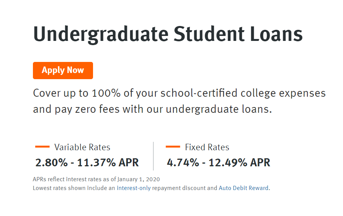This screenshot has height=216, width=343.
Task: Select the Variable Rates label
Action: (x=82, y=147)
